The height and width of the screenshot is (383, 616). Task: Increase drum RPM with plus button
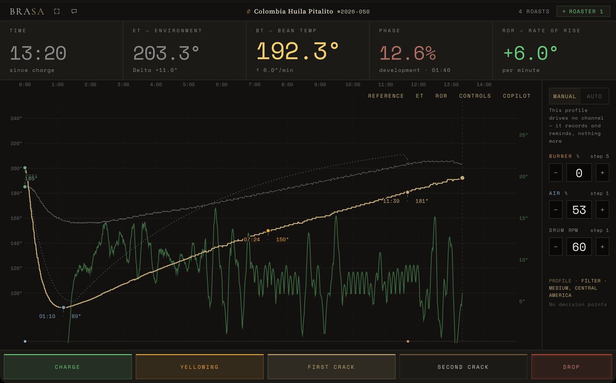coord(603,247)
